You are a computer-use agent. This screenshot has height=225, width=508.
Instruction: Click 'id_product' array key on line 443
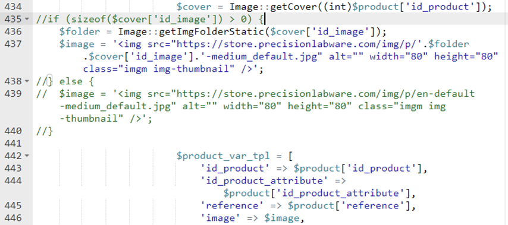click(235, 169)
